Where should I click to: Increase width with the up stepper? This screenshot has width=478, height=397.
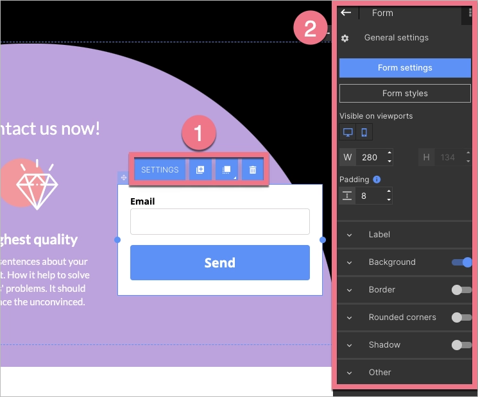389,153
